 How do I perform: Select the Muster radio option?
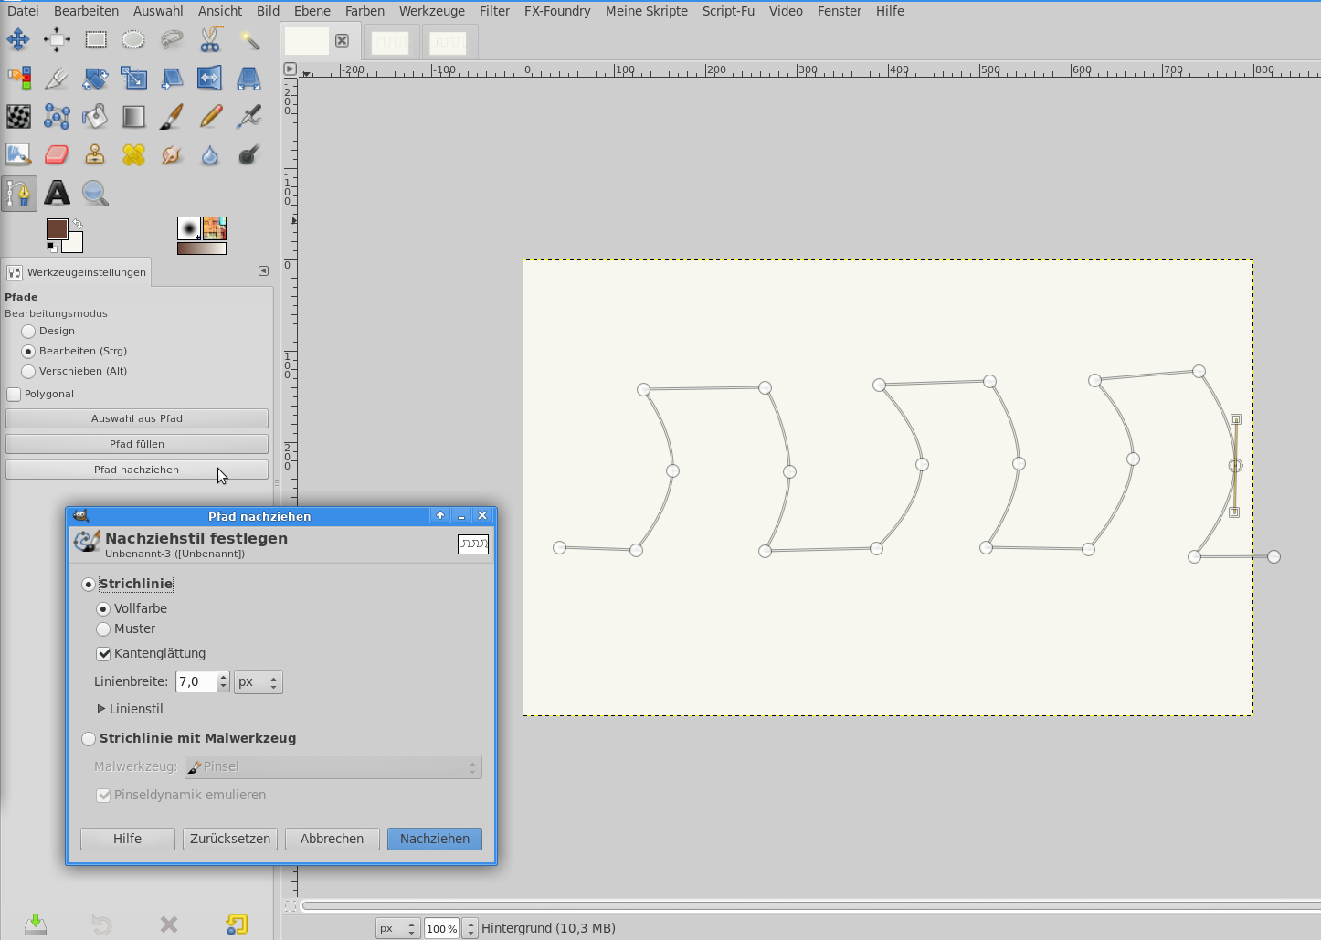pos(103,629)
